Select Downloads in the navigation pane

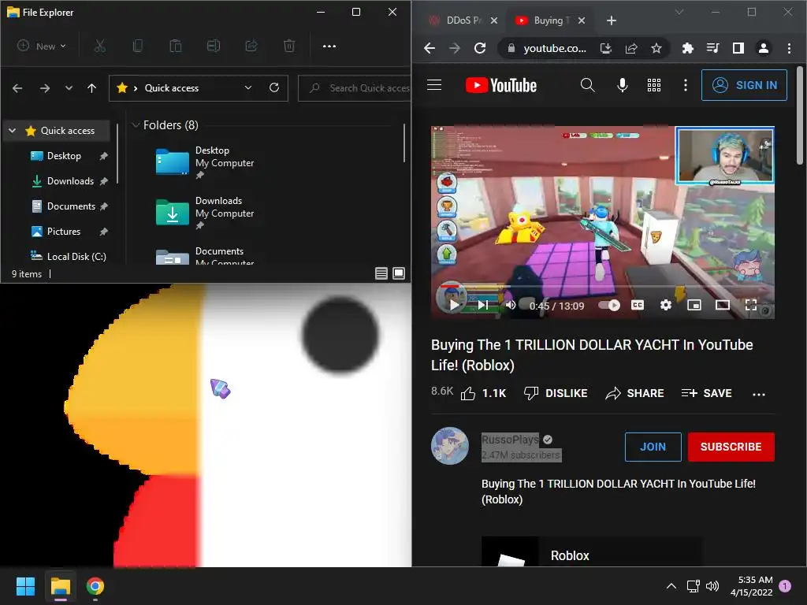(69, 181)
